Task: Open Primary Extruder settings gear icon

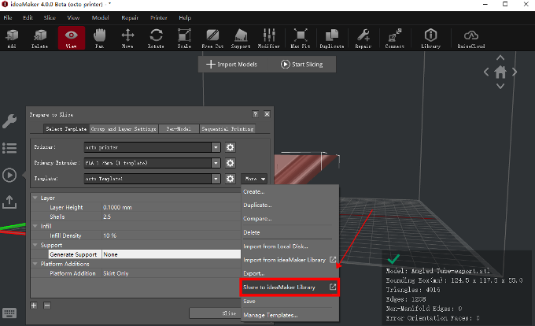Action: click(231, 163)
